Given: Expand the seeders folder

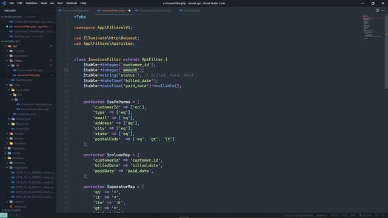Looking at the screenshot, I should [28, 202].
